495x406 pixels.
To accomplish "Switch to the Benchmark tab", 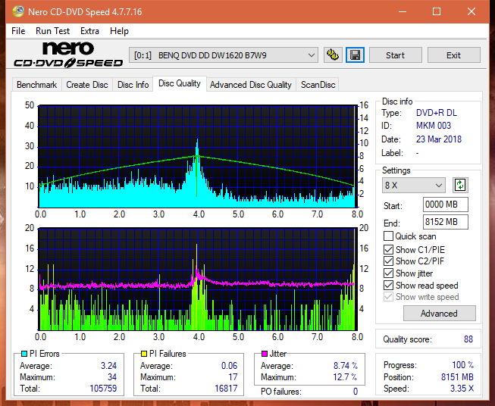I will [x=37, y=85].
